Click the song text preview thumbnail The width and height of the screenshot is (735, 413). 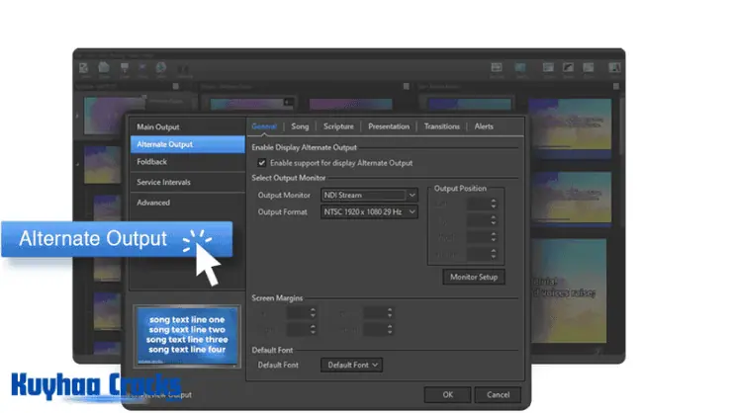point(187,336)
